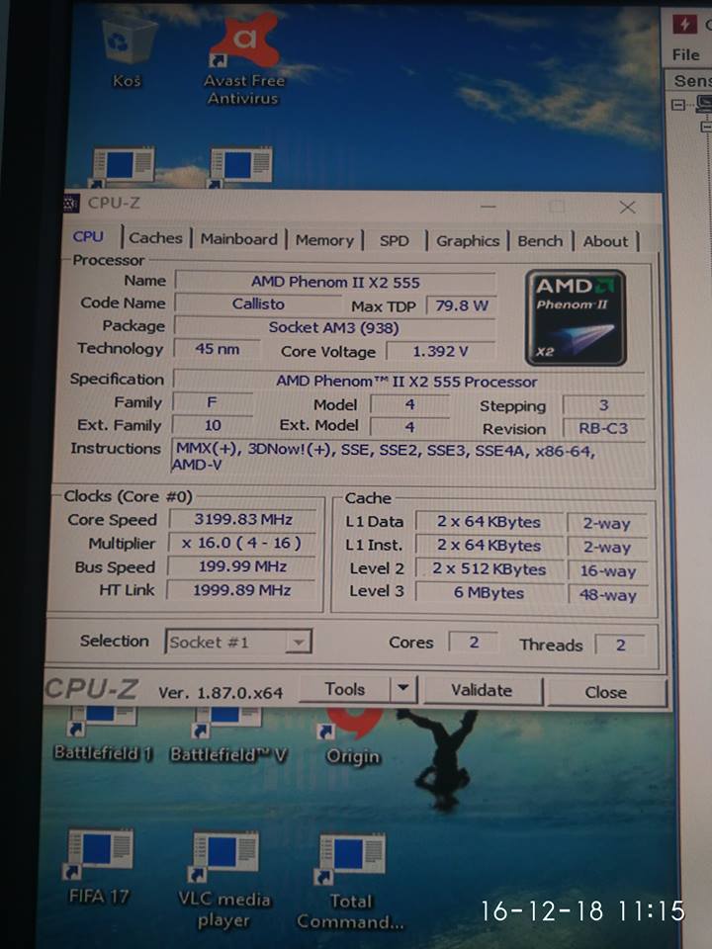The width and height of the screenshot is (712, 949).
Task: Launch the Origin desktop shortcut
Action: [x=352, y=737]
